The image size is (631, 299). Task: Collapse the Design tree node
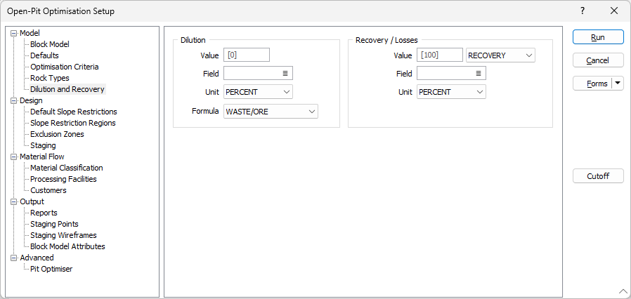pos(15,100)
